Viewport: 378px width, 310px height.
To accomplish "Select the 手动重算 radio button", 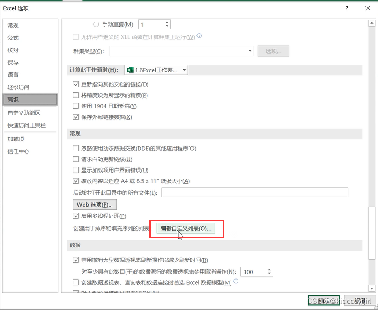I will point(96,24).
